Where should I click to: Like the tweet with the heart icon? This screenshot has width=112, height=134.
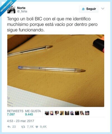point(37,127)
